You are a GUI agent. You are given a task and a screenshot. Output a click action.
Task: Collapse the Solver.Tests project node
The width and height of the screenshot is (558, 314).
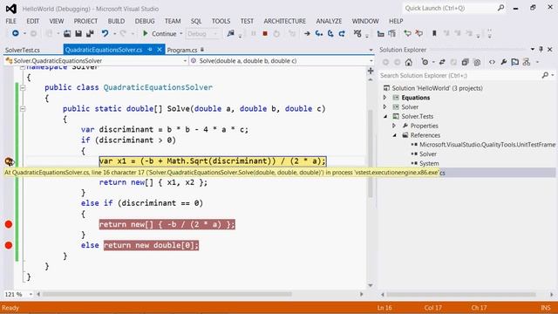(x=385, y=116)
